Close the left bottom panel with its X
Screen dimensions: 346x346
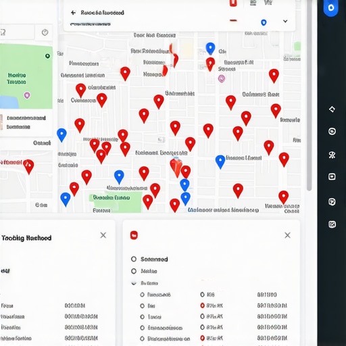(x=103, y=235)
